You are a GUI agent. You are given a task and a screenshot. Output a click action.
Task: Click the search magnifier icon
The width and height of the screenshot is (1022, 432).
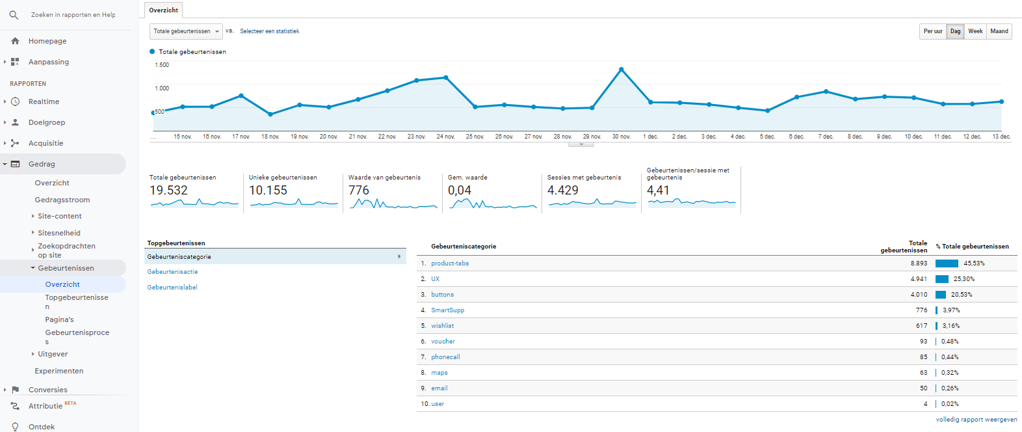(x=14, y=14)
